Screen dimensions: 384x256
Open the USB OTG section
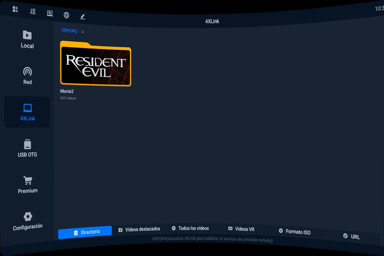(27, 148)
